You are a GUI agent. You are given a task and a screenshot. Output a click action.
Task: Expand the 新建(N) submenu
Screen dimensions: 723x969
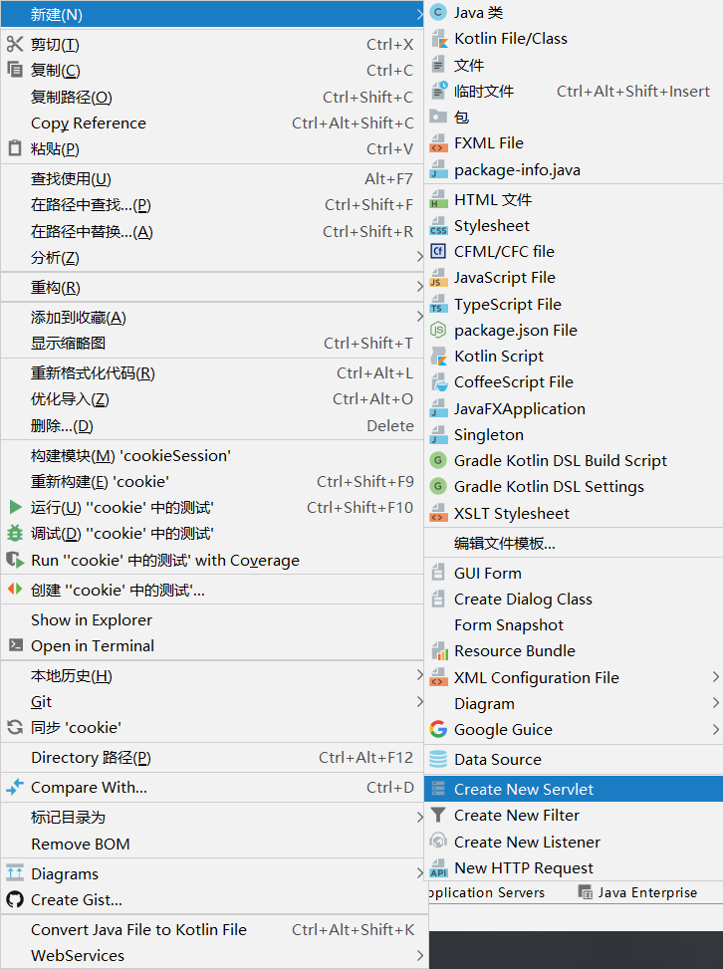click(212, 14)
